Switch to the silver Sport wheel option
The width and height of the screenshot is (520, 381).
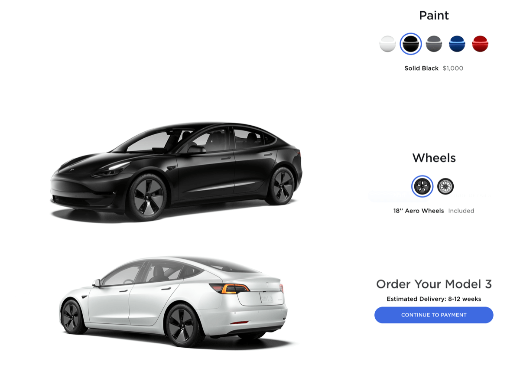445,186
